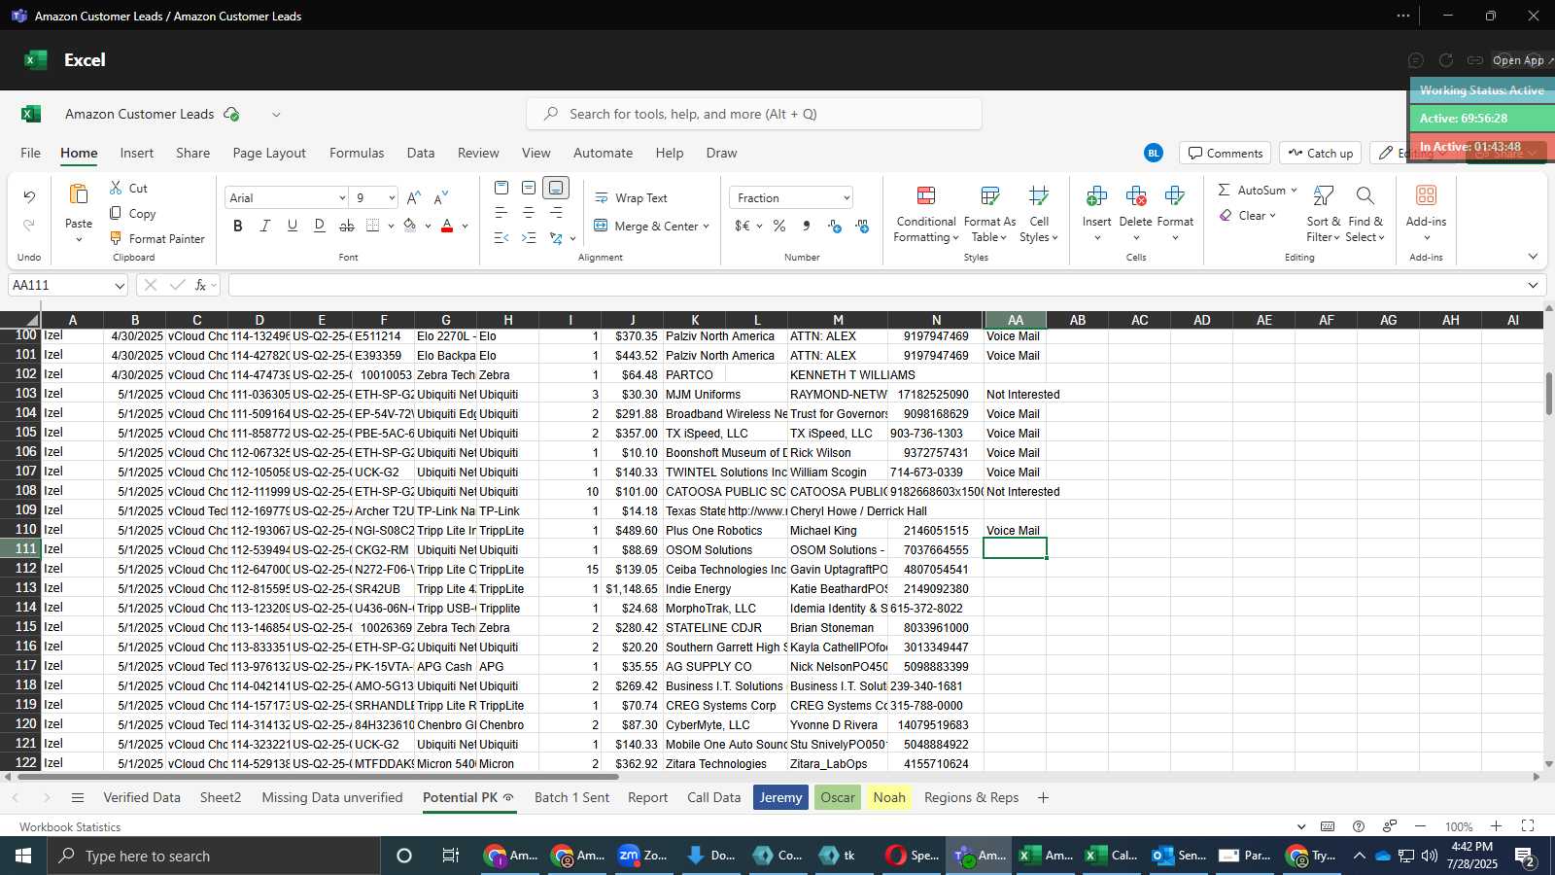Add a new sheet with plus button
This screenshot has width=1555, height=875.
pos(1043,797)
